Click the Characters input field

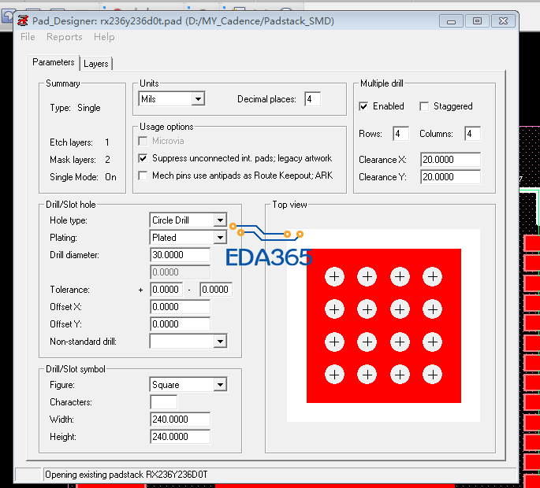click(x=164, y=402)
